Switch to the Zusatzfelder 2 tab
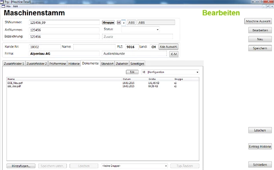 (x=37, y=64)
